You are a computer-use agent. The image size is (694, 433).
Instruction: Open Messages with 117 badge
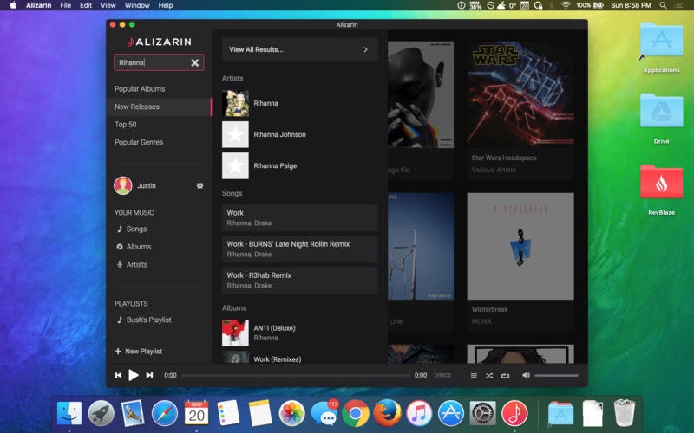click(324, 414)
